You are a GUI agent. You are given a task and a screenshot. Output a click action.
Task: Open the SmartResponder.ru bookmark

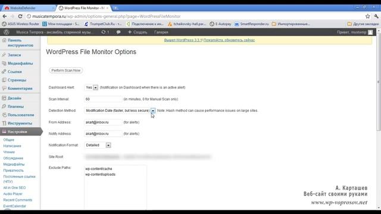[251, 24]
